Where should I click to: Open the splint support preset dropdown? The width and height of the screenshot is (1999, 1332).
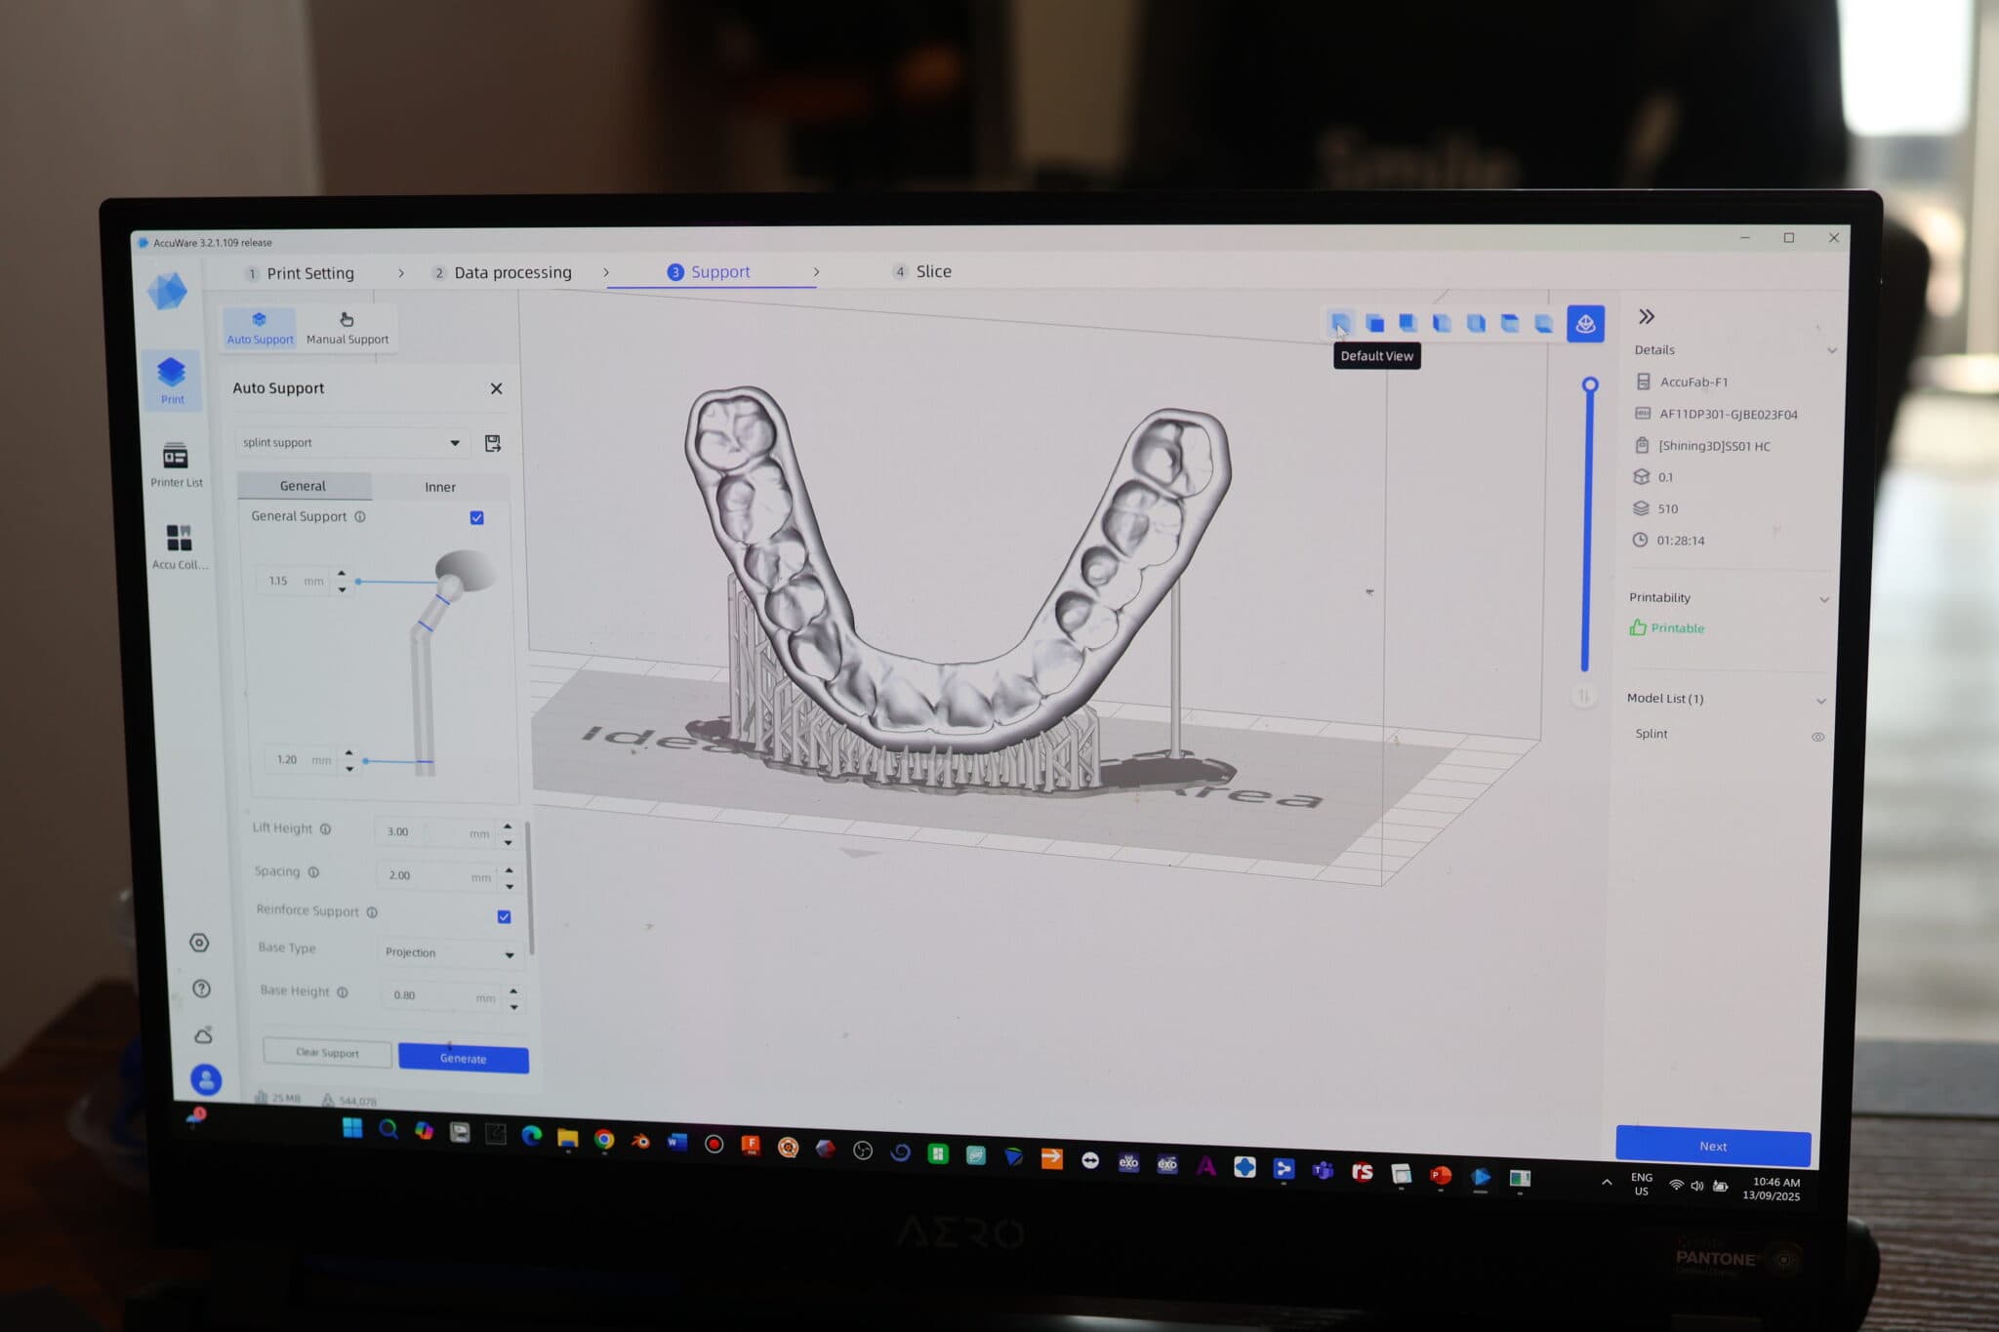click(351, 443)
